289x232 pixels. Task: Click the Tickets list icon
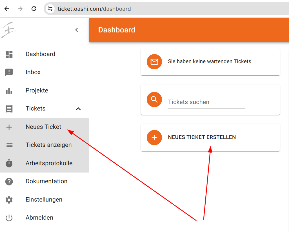click(9, 108)
